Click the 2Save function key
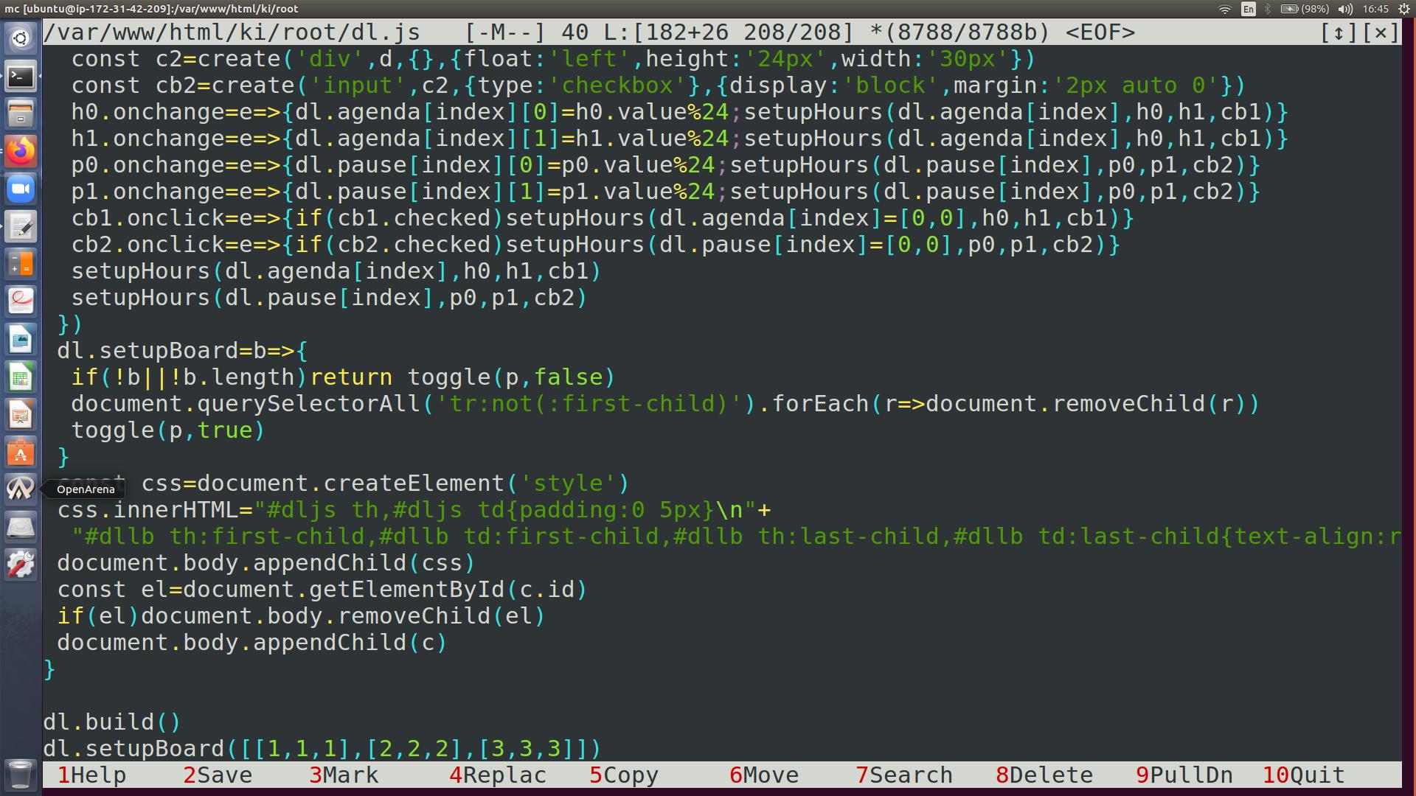This screenshot has width=1416, height=796. pos(218,775)
